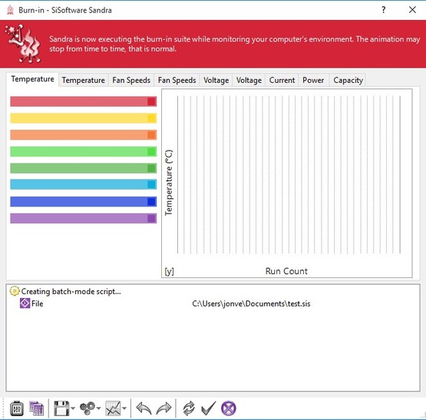The width and height of the screenshot is (426, 420).
Task: Switch to the Capacity tab
Action: tap(348, 80)
